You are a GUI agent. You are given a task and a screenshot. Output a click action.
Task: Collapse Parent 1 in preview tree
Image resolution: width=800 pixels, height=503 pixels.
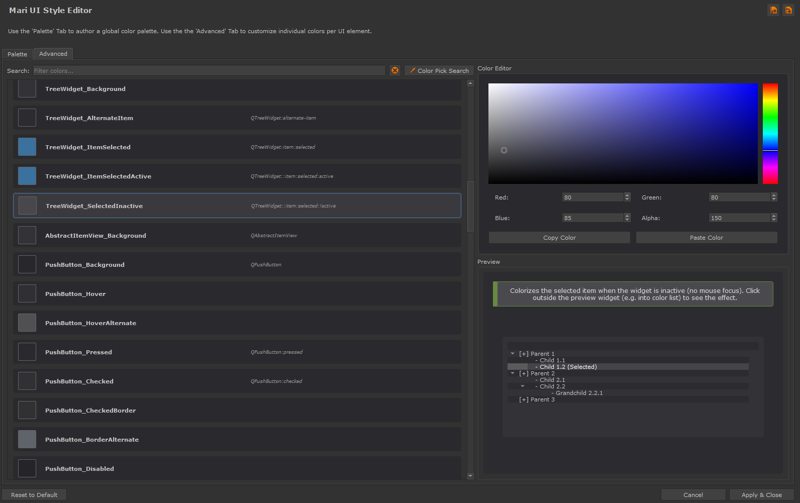[513, 354]
